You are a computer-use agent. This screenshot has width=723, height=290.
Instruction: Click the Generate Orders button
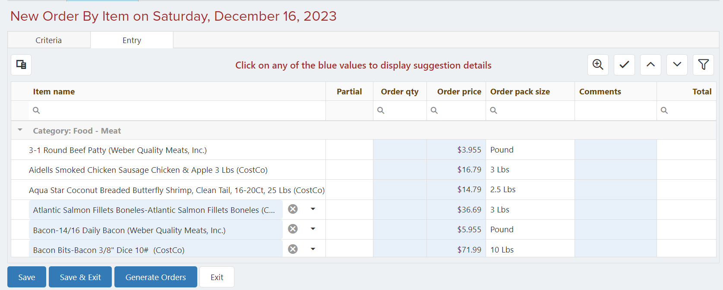(156, 277)
